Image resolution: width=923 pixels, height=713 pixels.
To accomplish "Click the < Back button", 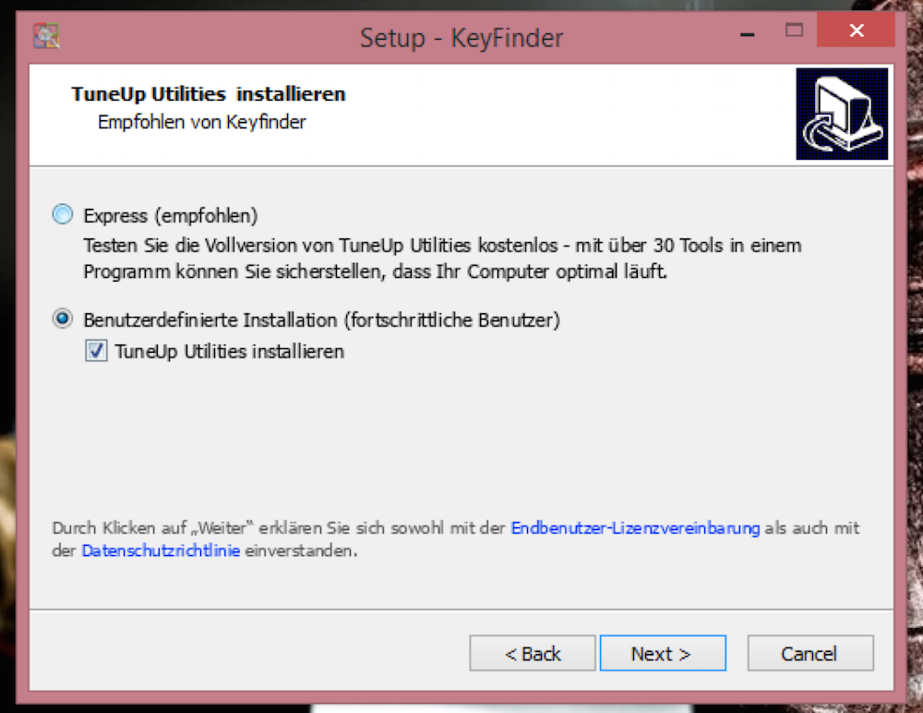I will pos(533,653).
